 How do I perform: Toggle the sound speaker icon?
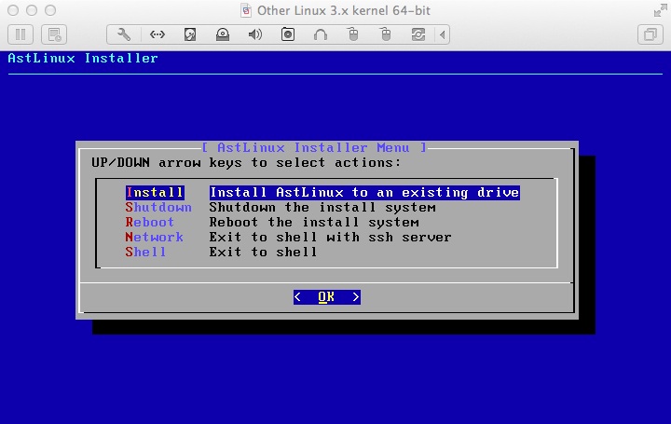(255, 34)
